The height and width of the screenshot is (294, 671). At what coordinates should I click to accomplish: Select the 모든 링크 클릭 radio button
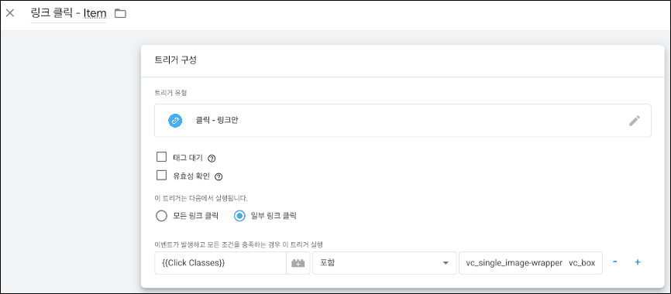point(161,216)
